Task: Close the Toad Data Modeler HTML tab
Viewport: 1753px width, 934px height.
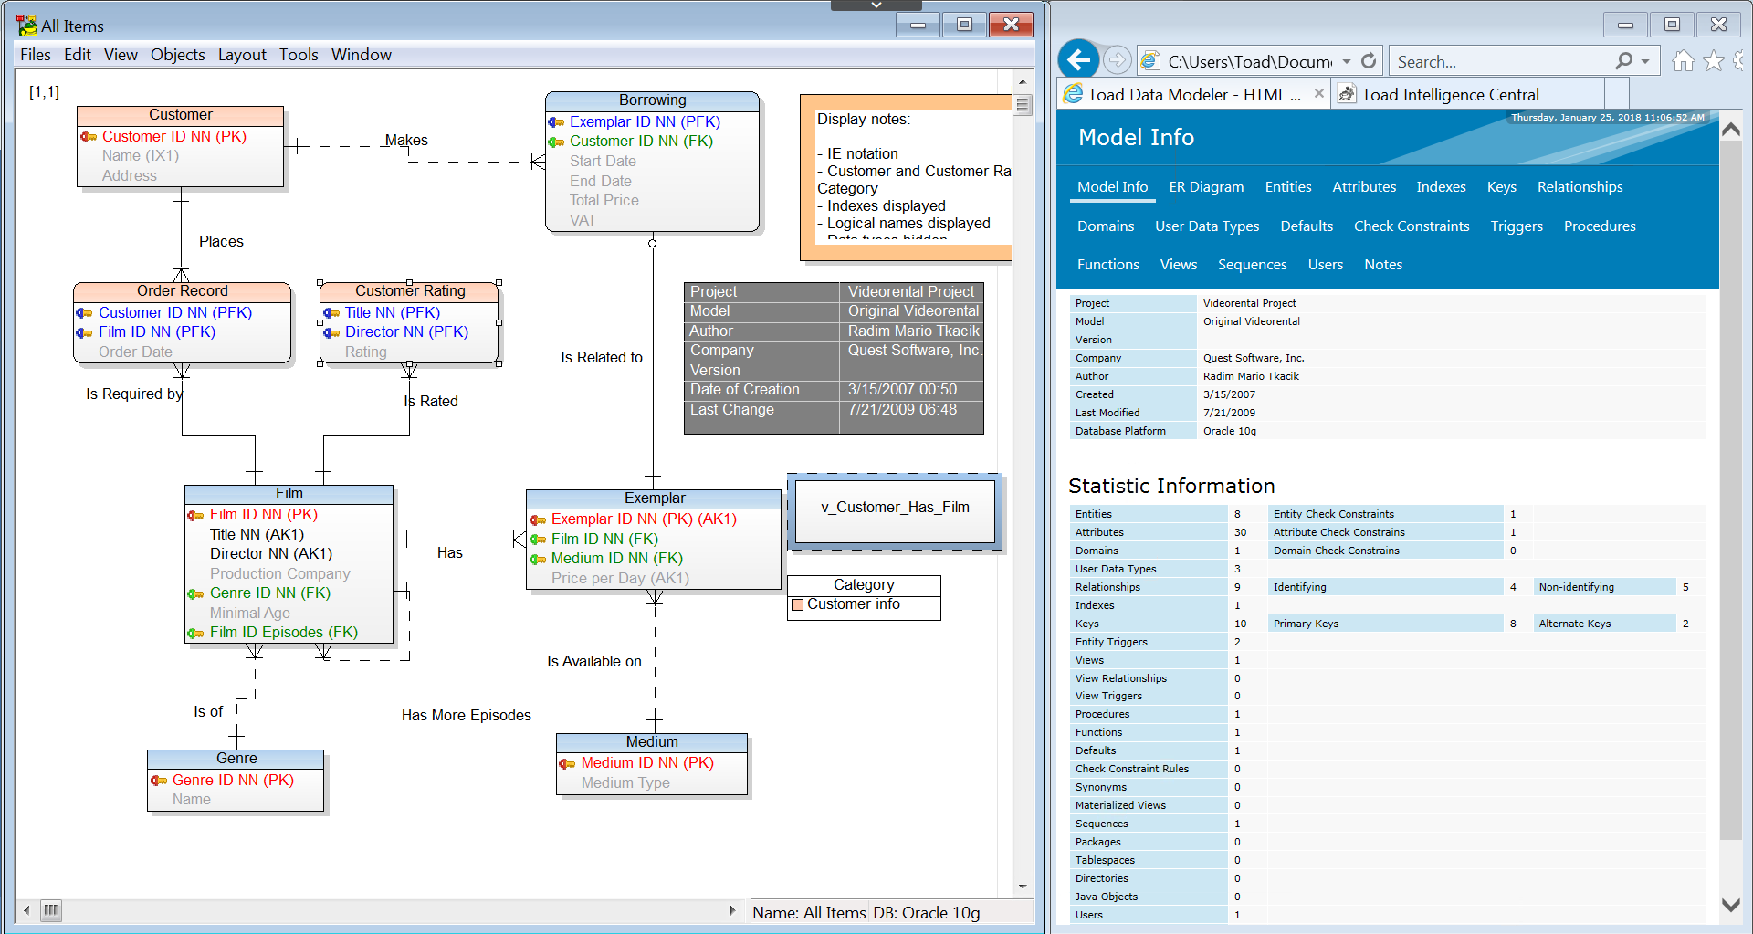Action: [x=1318, y=93]
